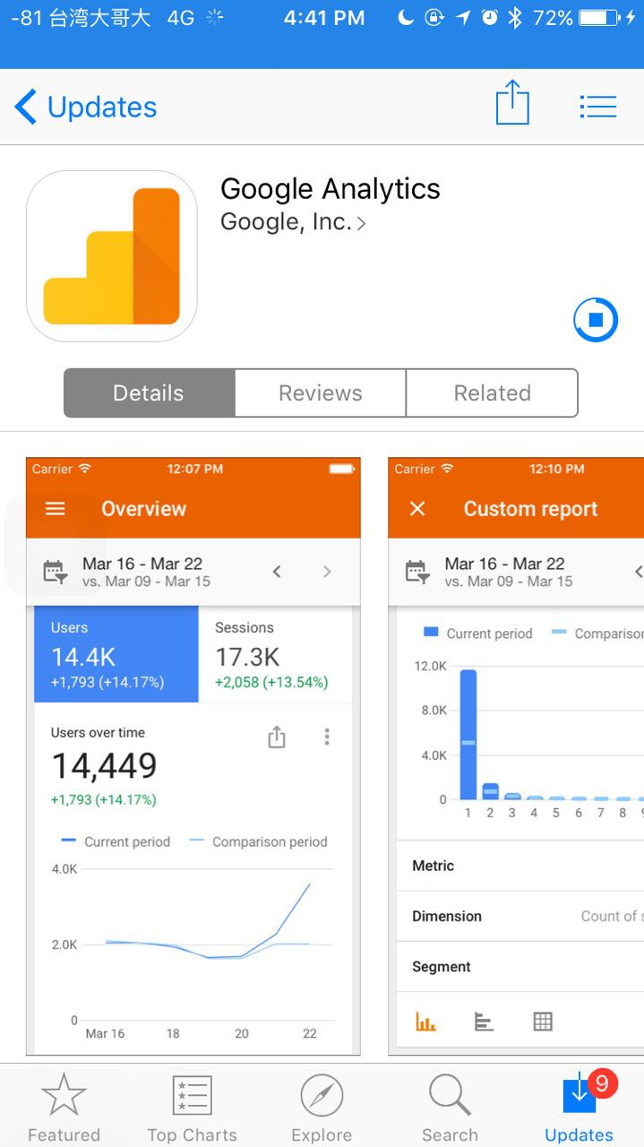The width and height of the screenshot is (644, 1147).
Task: Tap the Comparison period legend in Overview chart
Action: point(258,842)
